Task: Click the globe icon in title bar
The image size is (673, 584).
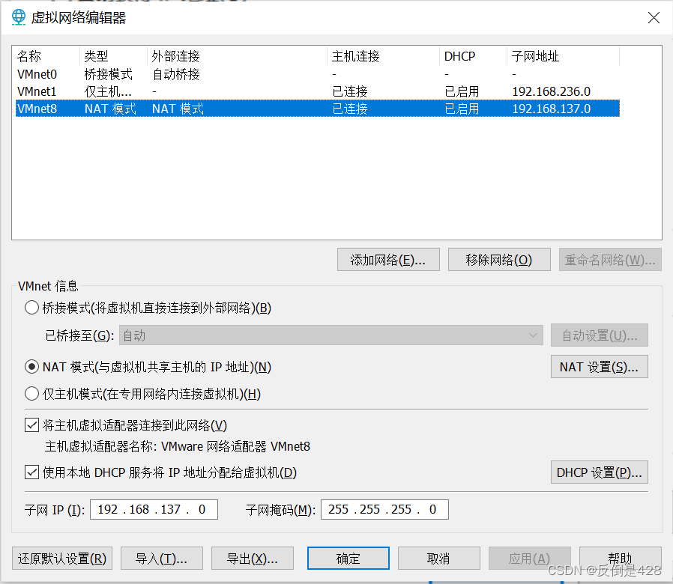Action: [19, 17]
